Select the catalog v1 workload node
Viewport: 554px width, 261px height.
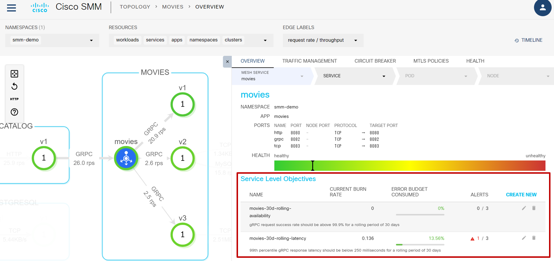coord(44,158)
